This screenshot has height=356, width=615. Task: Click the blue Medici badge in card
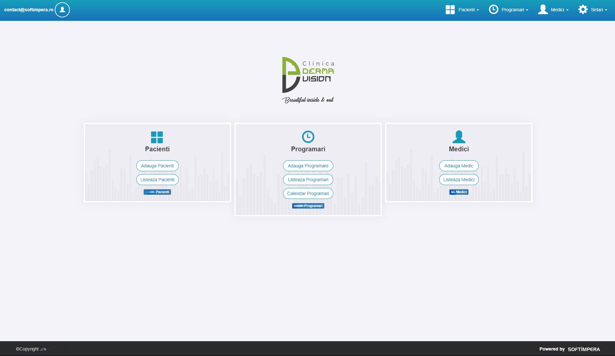(459, 192)
